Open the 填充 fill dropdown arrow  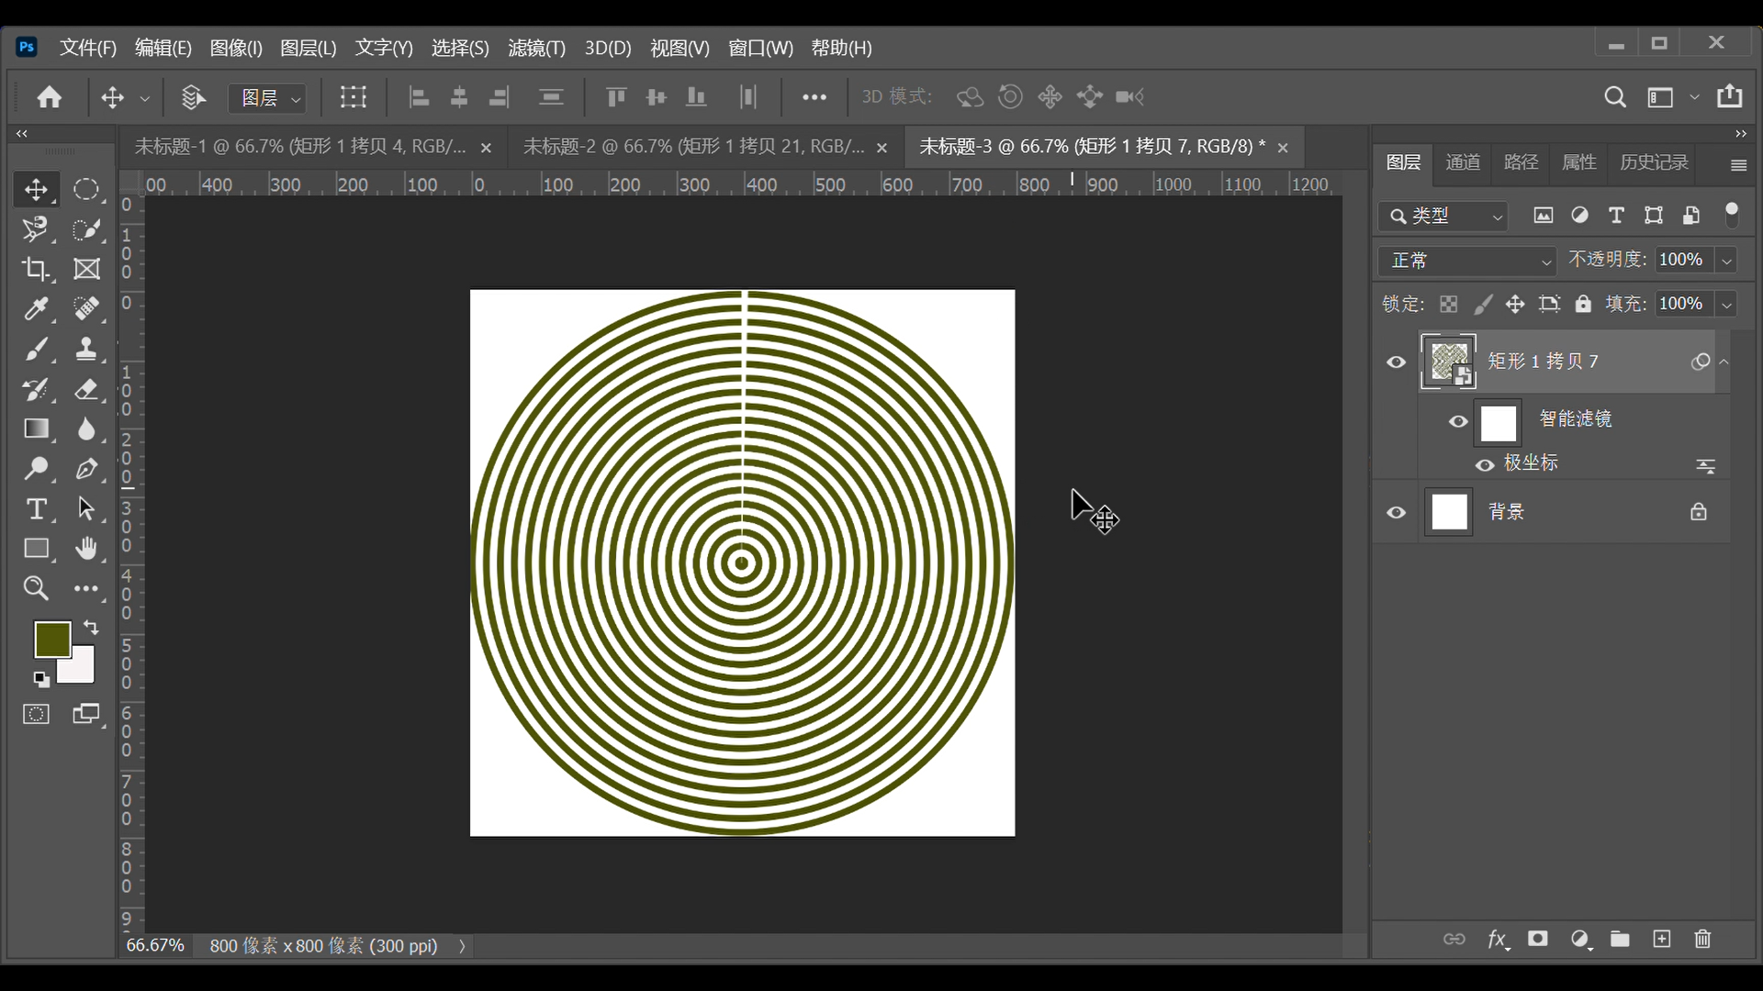pyautogui.click(x=1726, y=305)
